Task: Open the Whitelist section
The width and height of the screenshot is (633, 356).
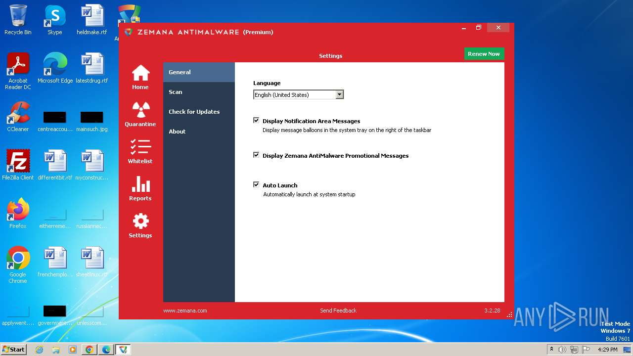Action: pos(140,151)
